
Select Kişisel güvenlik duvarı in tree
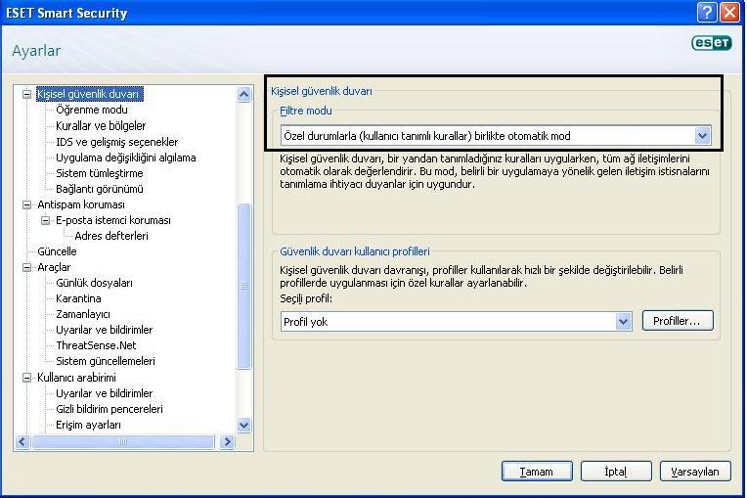[89, 94]
